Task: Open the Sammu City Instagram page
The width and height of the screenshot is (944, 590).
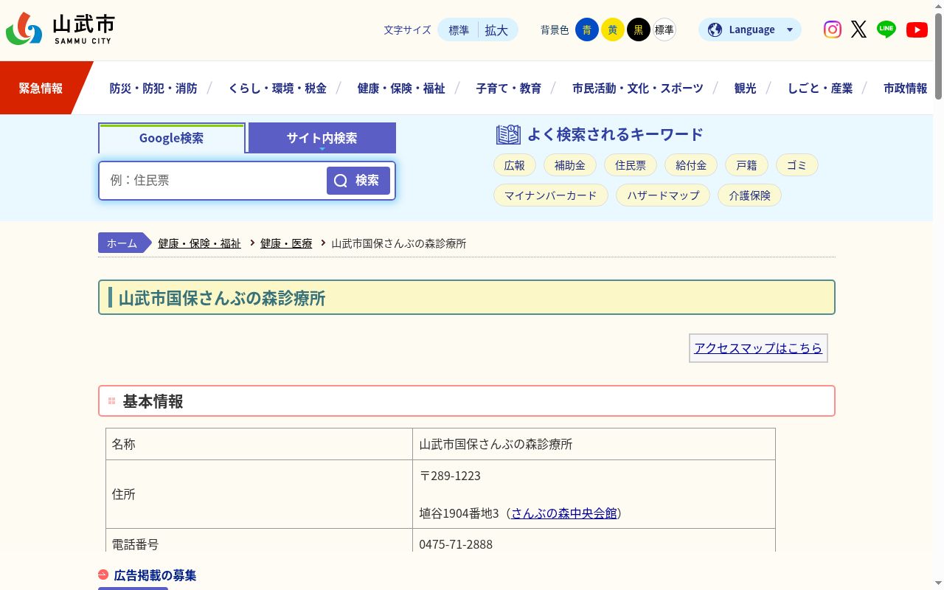Action: (832, 29)
